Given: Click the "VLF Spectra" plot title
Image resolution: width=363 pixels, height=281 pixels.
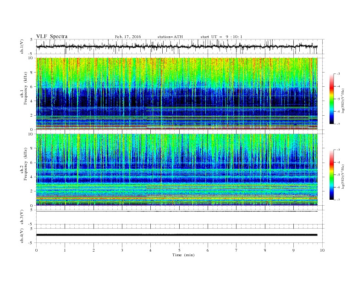Looking at the screenshot, I should (x=52, y=36).
